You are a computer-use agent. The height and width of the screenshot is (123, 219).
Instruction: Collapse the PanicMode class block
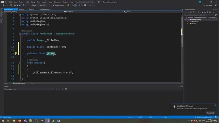[x=20, y=33]
